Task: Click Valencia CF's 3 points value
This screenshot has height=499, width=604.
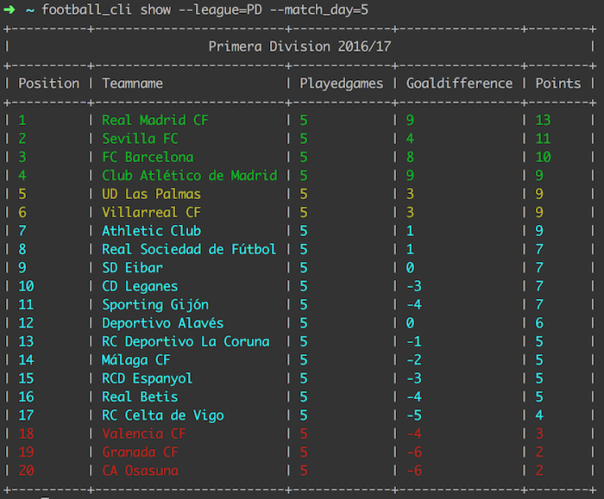Action: pos(539,434)
